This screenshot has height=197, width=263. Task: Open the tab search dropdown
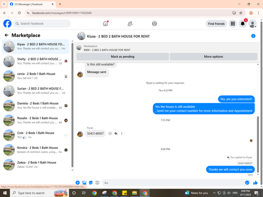click(x=4, y=4)
